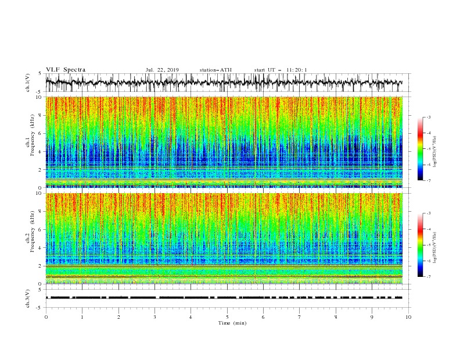This screenshot has width=460, height=356.
Task: Select the "ch.1 Frequency (kHz)" axis label
Action: pos(30,141)
